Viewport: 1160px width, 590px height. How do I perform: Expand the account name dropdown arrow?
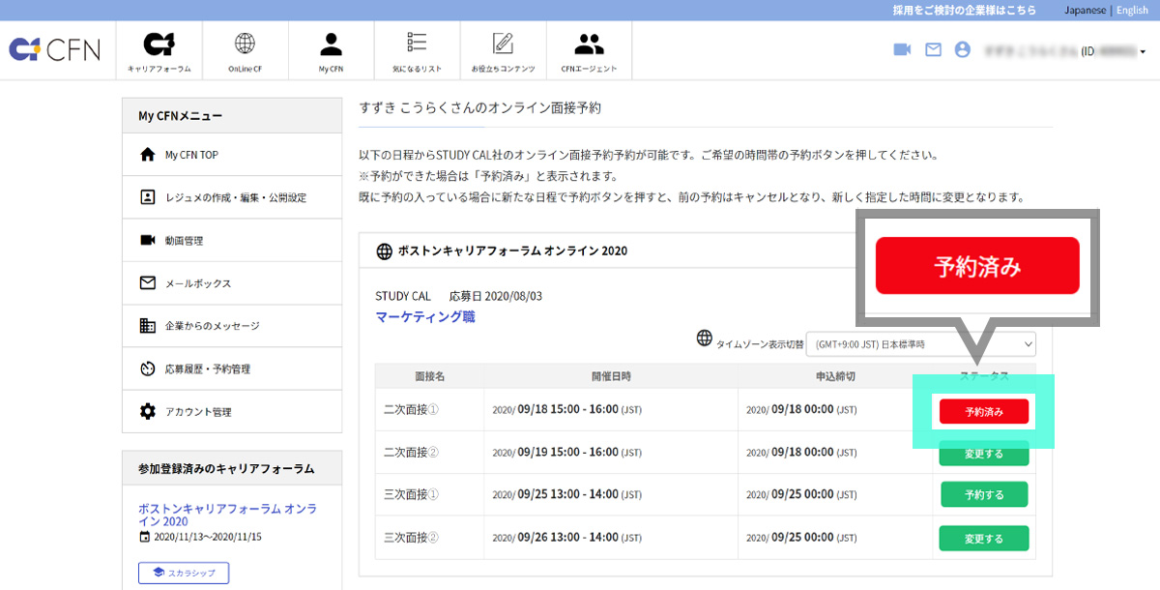pyautogui.click(x=1143, y=50)
